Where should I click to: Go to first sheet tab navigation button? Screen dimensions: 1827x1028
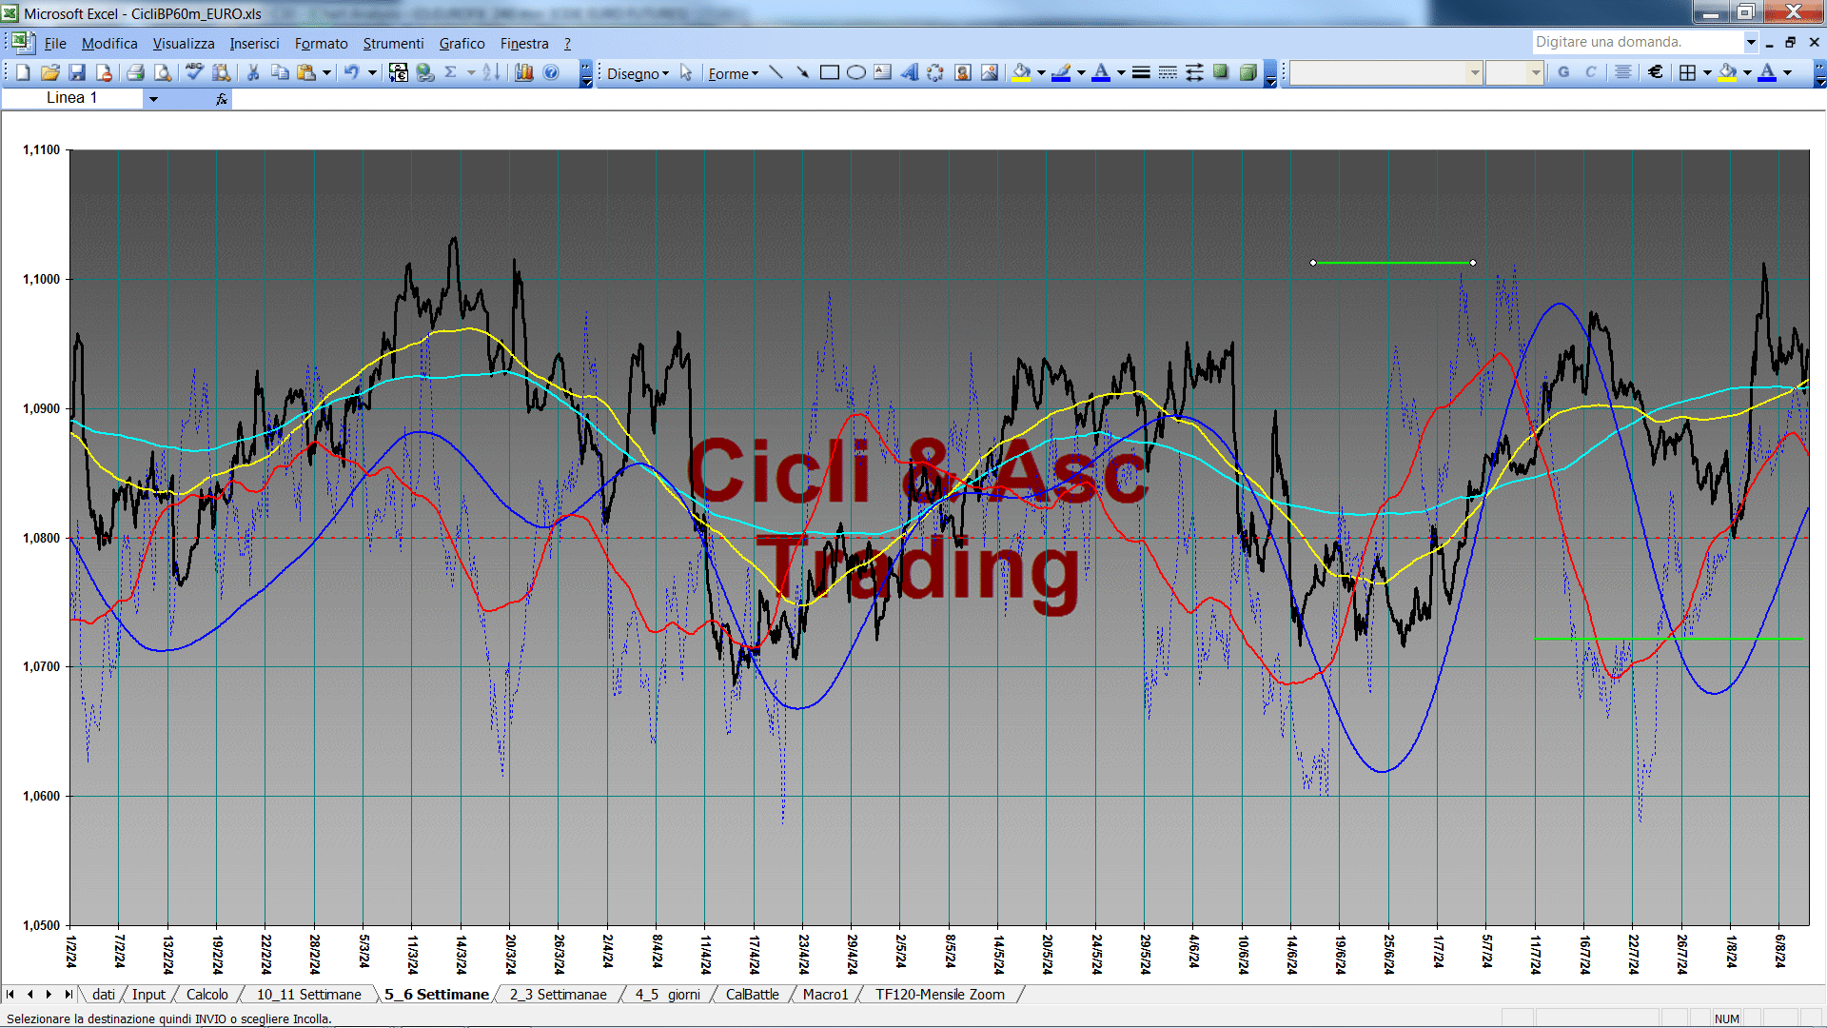[x=10, y=995]
